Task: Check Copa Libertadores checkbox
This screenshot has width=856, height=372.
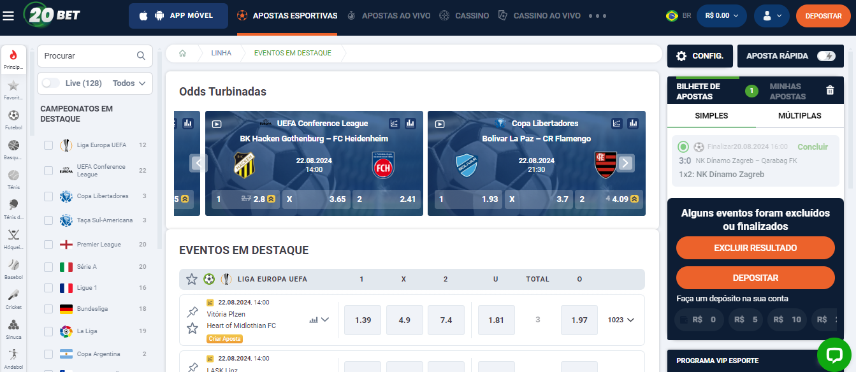Action: click(x=48, y=196)
